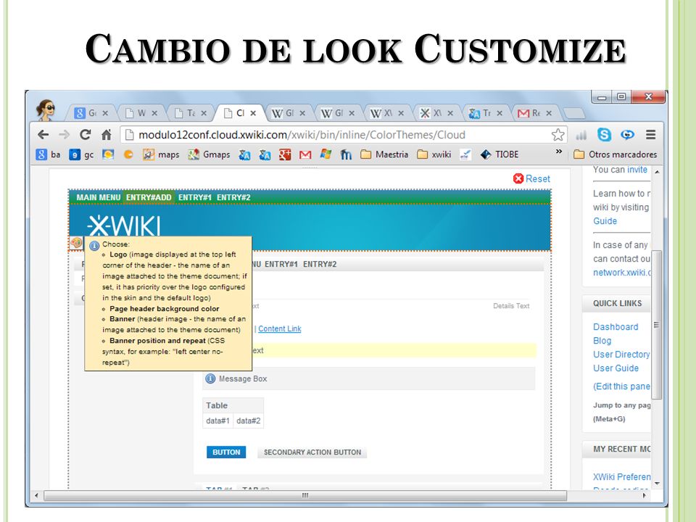Select the active 'Cl' tab
This screenshot has width=696, height=522.
(x=239, y=113)
